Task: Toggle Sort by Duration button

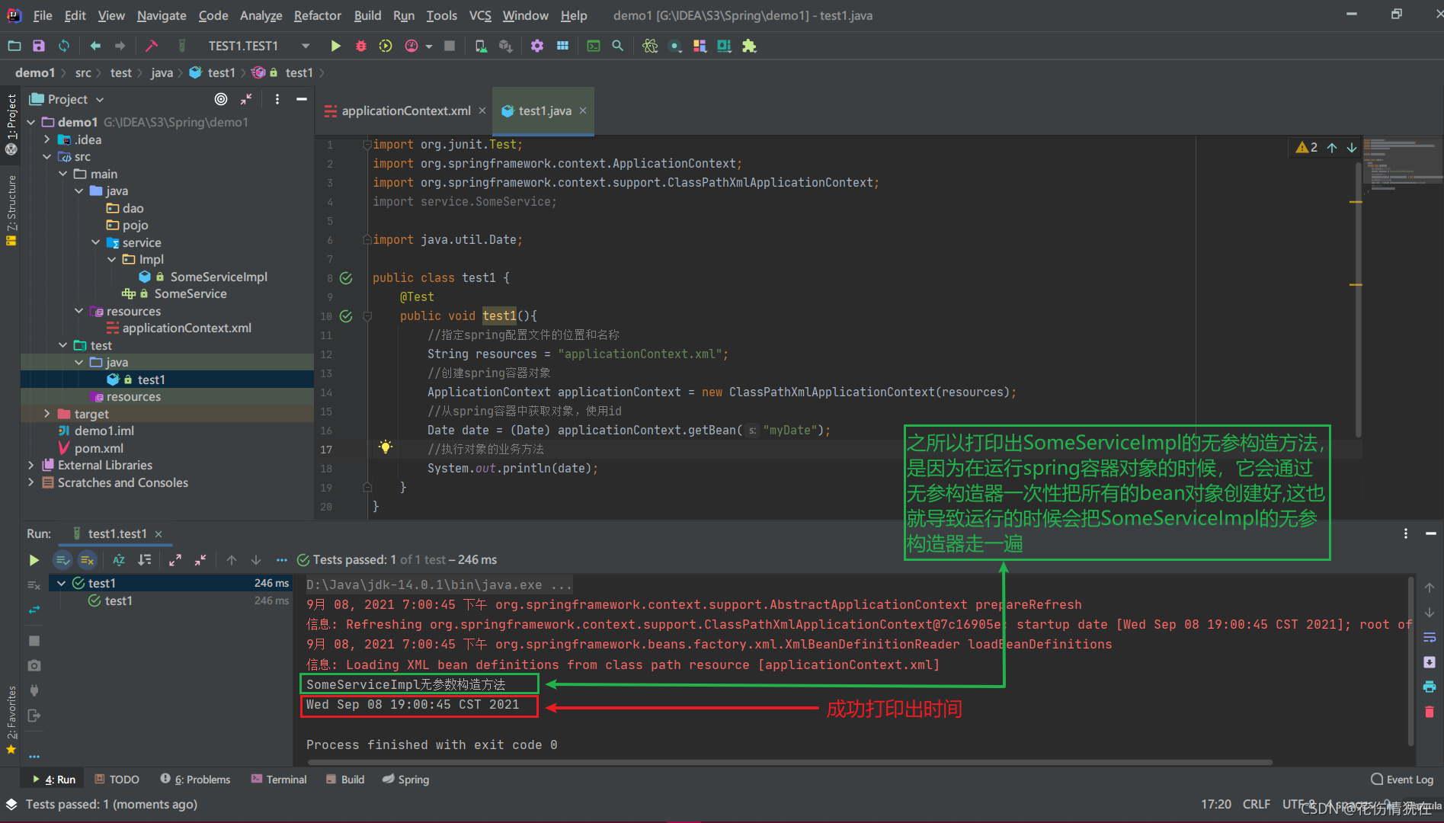Action: click(x=144, y=560)
